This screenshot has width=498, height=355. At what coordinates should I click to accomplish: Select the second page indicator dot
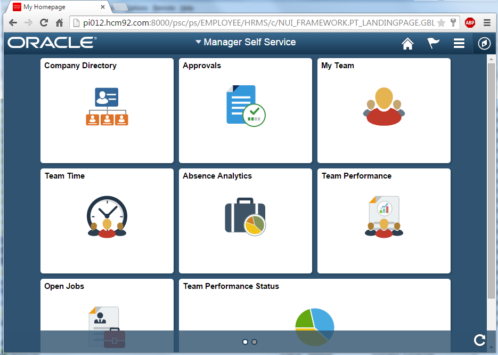(x=254, y=342)
